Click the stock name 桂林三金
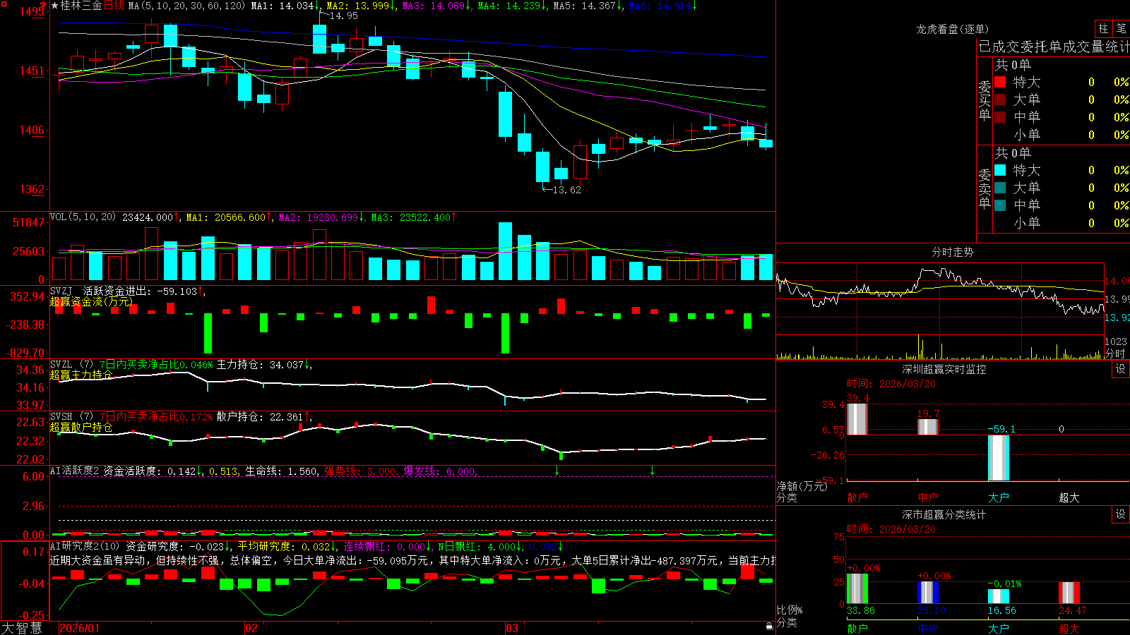This screenshot has height=635, width=1130. click(81, 6)
